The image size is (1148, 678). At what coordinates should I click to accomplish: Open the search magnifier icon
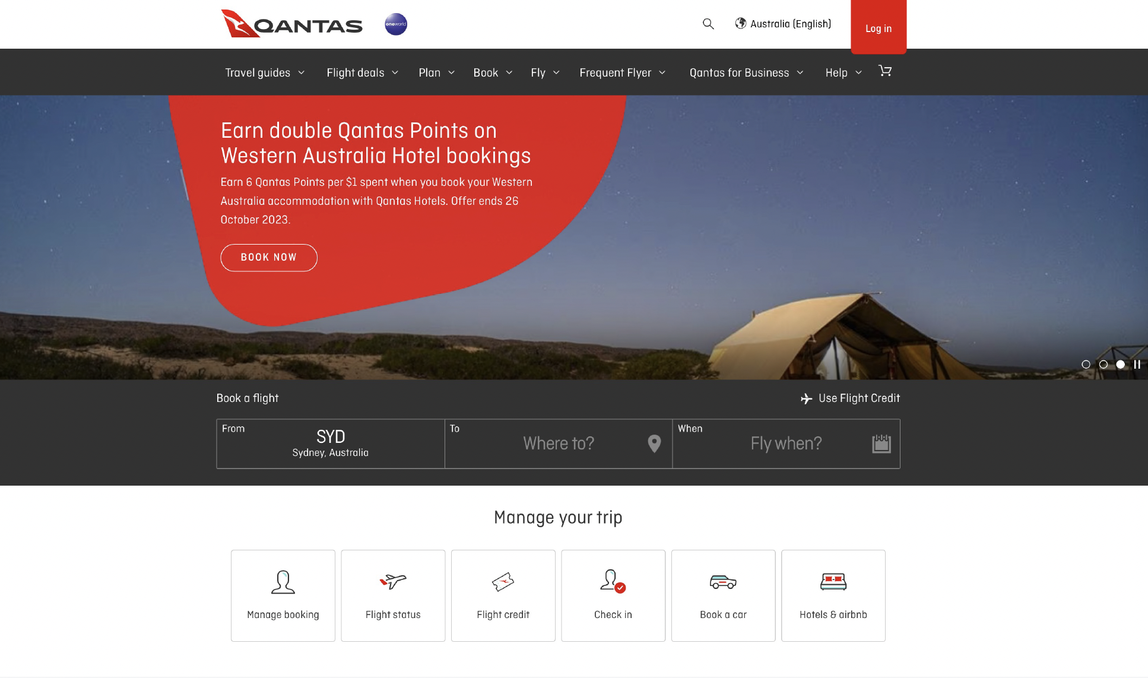pyautogui.click(x=708, y=24)
